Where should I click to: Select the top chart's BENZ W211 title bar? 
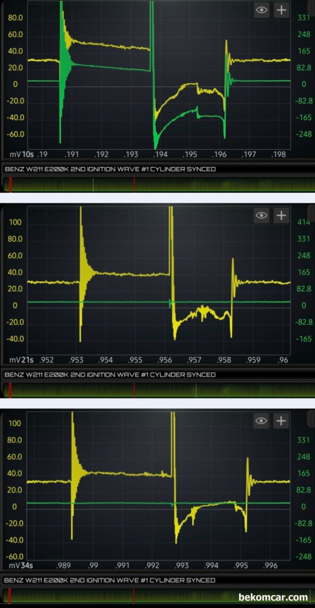[x=110, y=169]
